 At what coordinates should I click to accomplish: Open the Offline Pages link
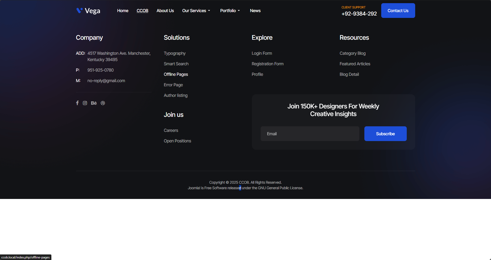(176, 74)
